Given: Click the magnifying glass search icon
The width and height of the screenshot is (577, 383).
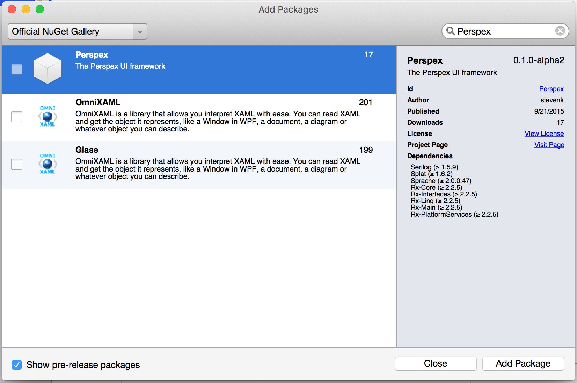Looking at the screenshot, I should pos(451,31).
